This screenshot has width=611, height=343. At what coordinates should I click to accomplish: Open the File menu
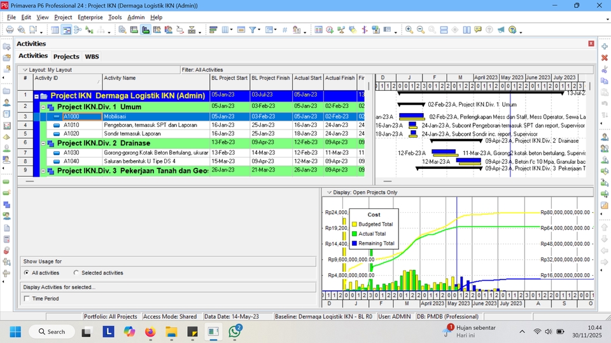[11, 17]
